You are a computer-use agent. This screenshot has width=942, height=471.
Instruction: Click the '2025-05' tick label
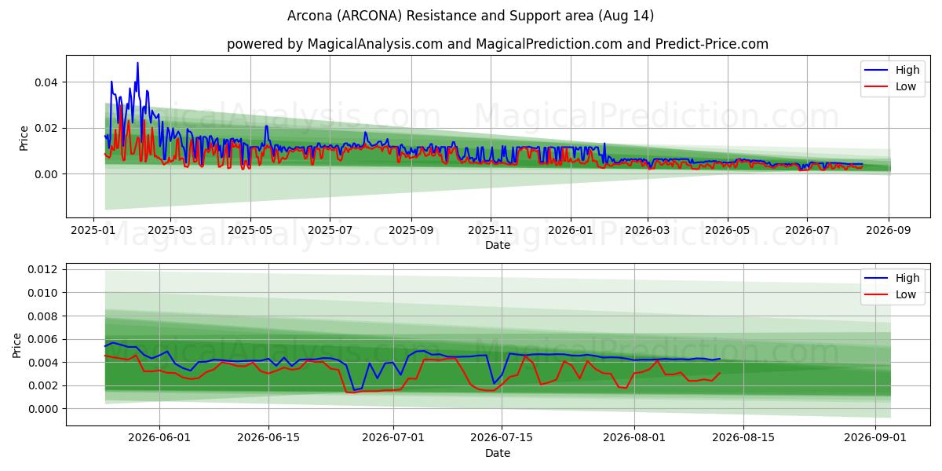click(x=250, y=229)
